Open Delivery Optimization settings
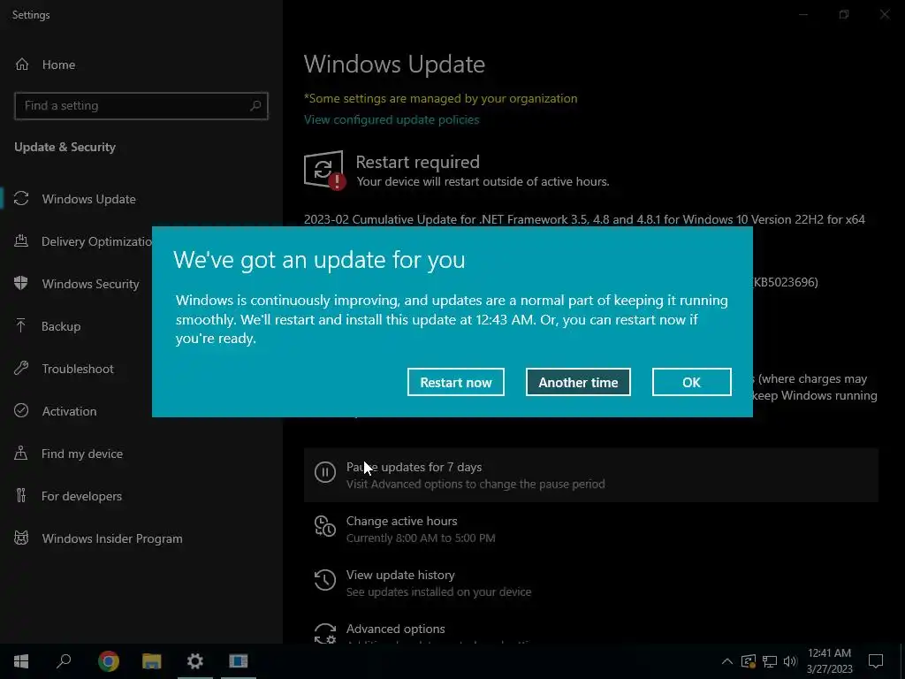The height and width of the screenshot is (679, 905). coord(96,241)
